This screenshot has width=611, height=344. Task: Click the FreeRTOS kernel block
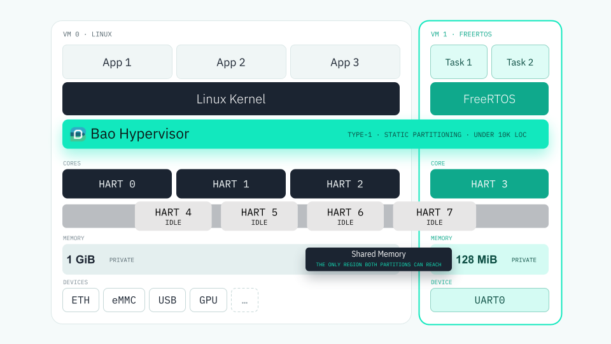489,99
